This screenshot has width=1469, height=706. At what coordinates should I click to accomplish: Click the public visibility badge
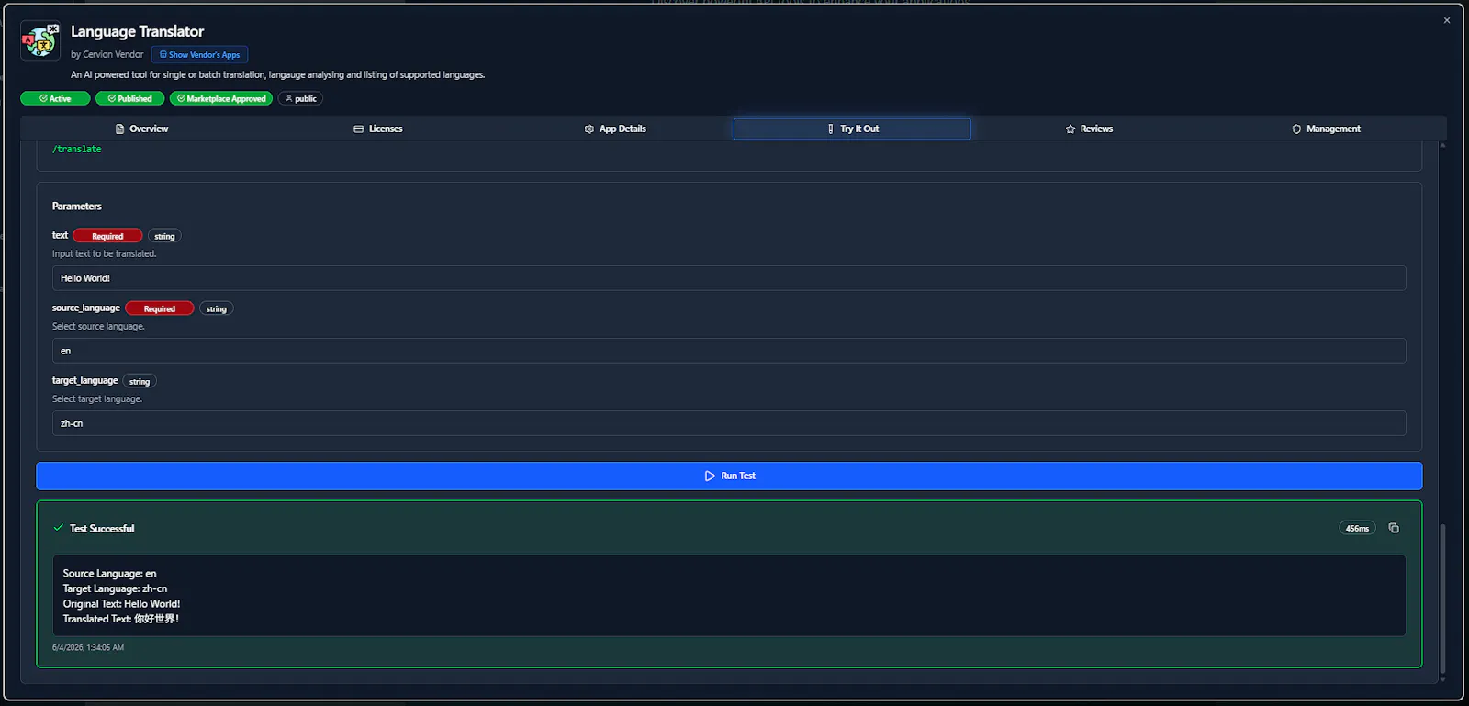tap(300, 98)
